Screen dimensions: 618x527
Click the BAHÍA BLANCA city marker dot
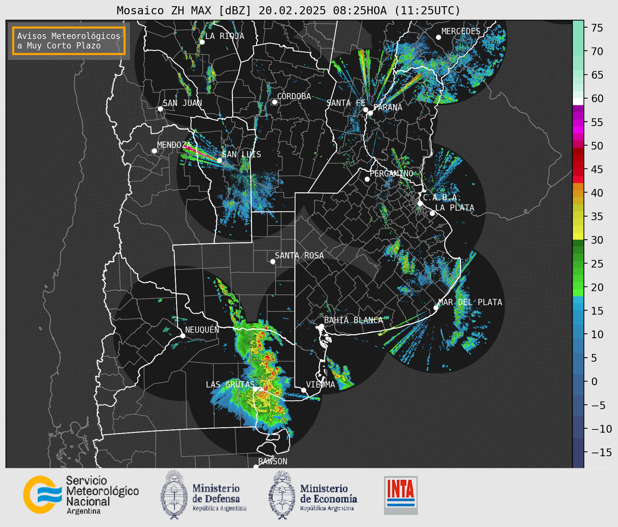[x=321, y=326]
